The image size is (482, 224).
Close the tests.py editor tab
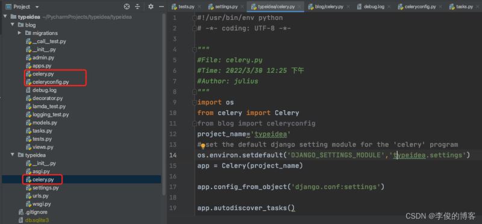pos(199,7)
